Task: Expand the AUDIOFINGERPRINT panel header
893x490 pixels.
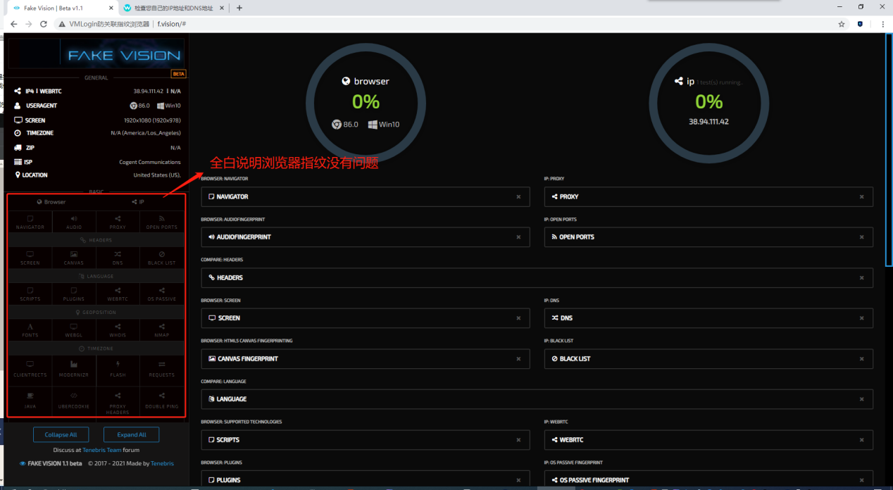Action: pyautogui.click(x=365, y=237)
